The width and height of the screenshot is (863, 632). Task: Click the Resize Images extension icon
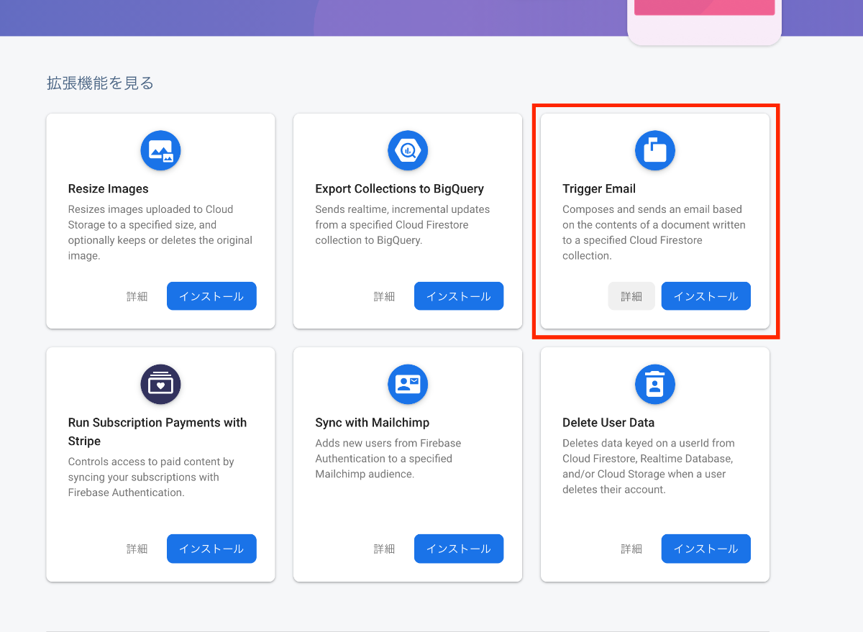pyautogui.click(x=160, y=150)
